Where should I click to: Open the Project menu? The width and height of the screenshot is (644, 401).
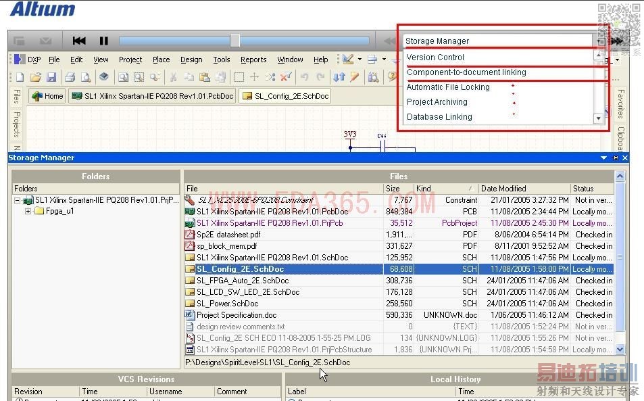pos(130,60)
